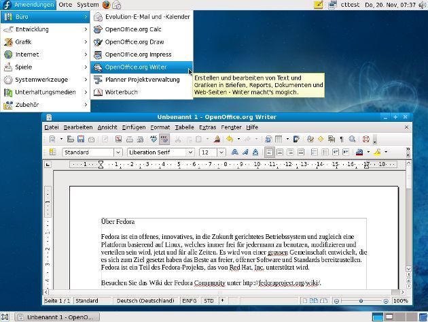Click the Open file icon in Writer toolbar

[x=71, y=140]
